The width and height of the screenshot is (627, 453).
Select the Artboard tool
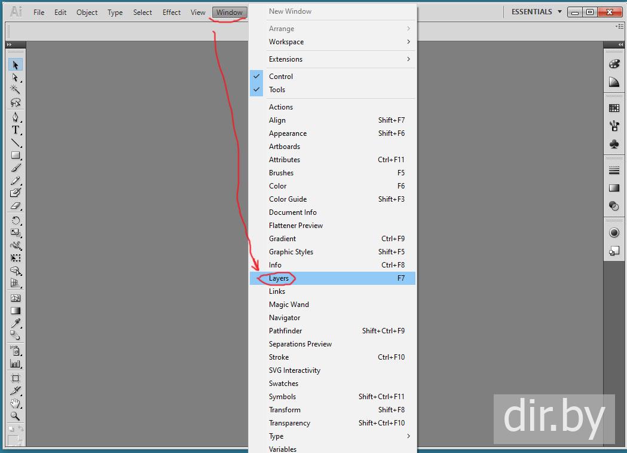(16, 378)
